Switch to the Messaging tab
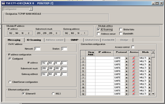Image resolution: width=165 pixels, height=104 pixels. [x=14, y=40]
